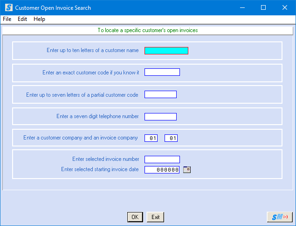
Task: Click the exact customer code field
Action: [x=162, y=72]
